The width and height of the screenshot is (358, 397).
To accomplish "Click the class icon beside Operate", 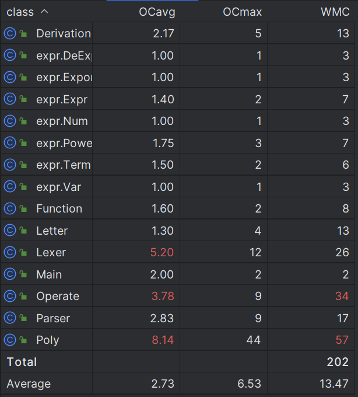I will pyautogui.click(x=10, y=296).
